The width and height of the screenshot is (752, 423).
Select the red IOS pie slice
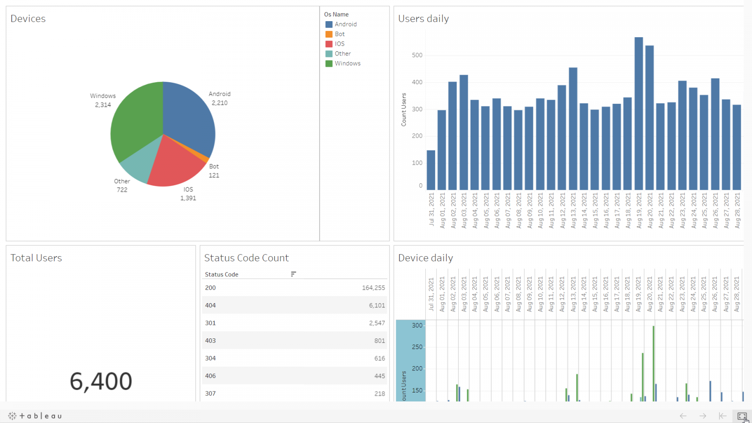point(174,164)
